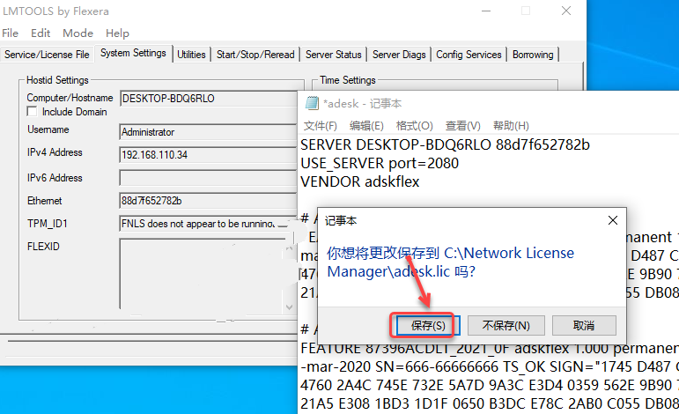Click the IPv4 Address field
This screenshot has height=414, width=679.
[209, 155]
